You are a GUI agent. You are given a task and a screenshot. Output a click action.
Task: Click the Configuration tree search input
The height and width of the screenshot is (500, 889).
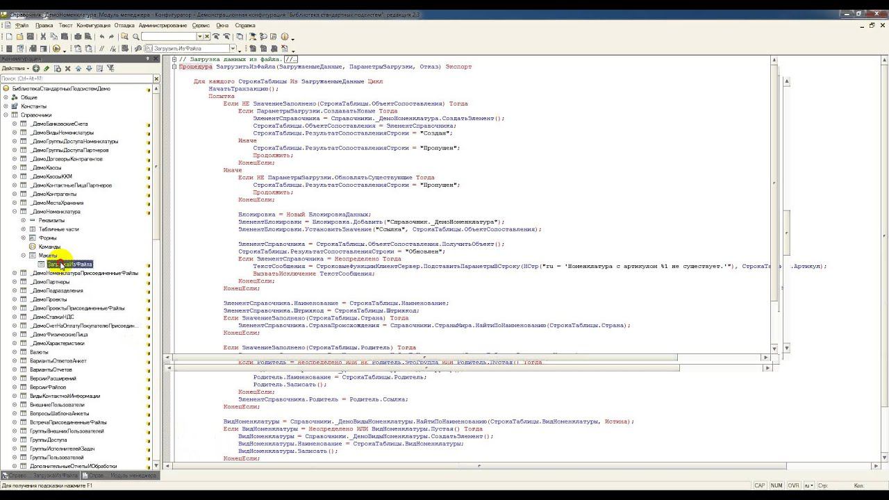[76, 78]
